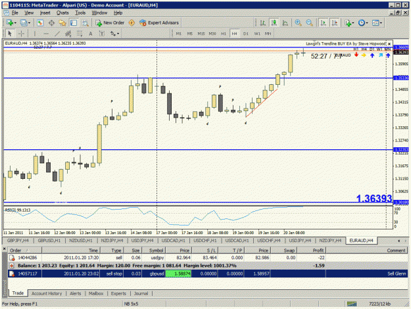Toggle the Market Watch window icon
Screen dimensions: 411x309
point(40,23)
